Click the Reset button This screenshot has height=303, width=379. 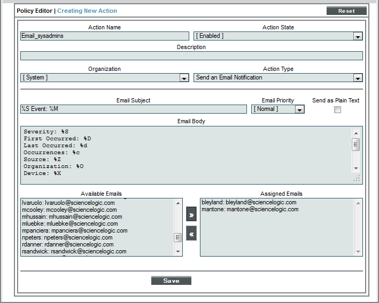point(346,11)
